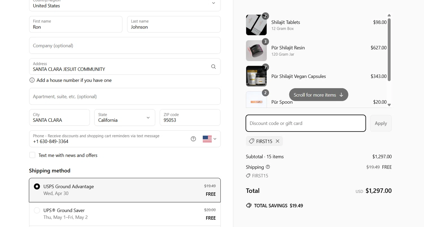Remove the FIRST15 discount code
424x227 pixels.
[x=278, y=141]
